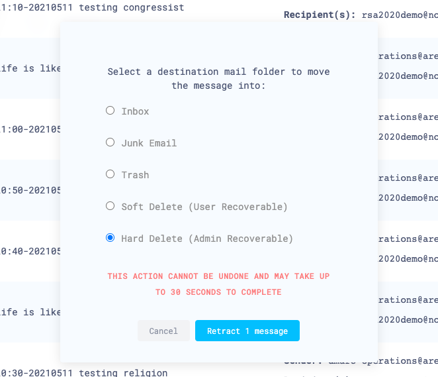
Task: Click the Trash folder label
Action: pyautogui.click(x=135, y=175)
